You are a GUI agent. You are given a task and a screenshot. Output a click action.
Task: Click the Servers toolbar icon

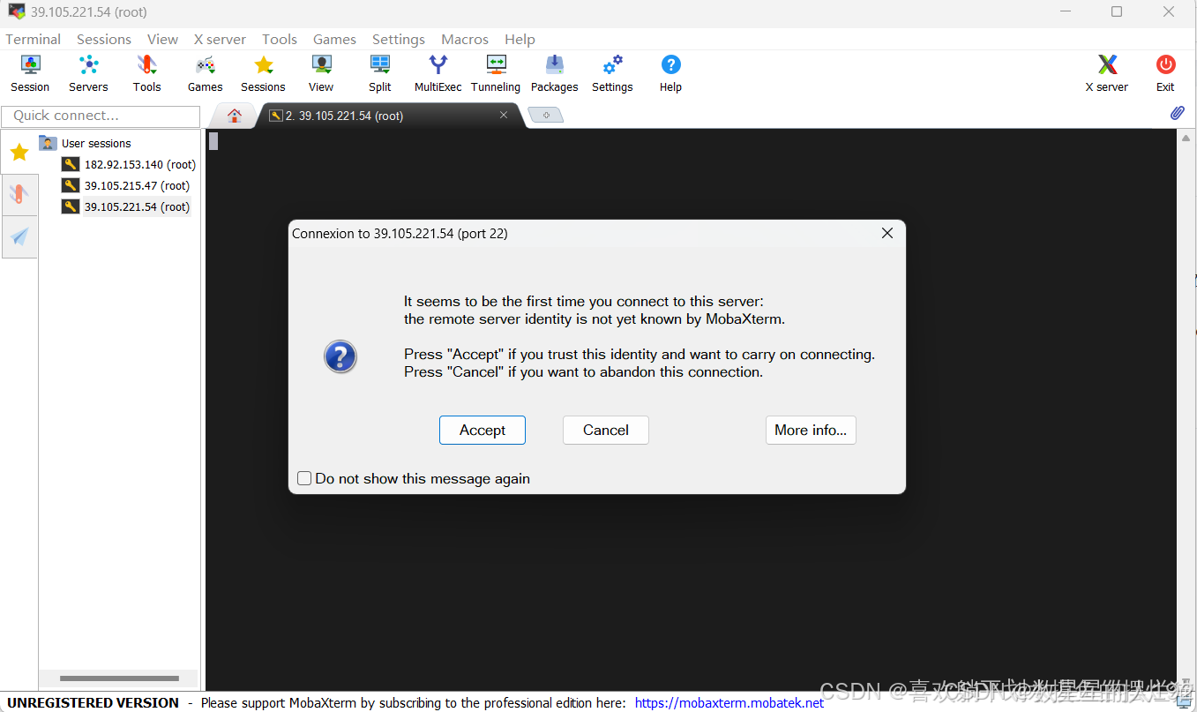pos(88,73)
